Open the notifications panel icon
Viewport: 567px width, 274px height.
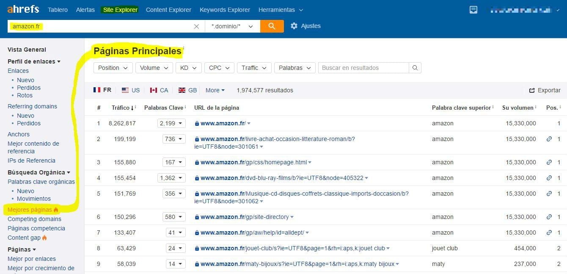click(x=473, y=10)
